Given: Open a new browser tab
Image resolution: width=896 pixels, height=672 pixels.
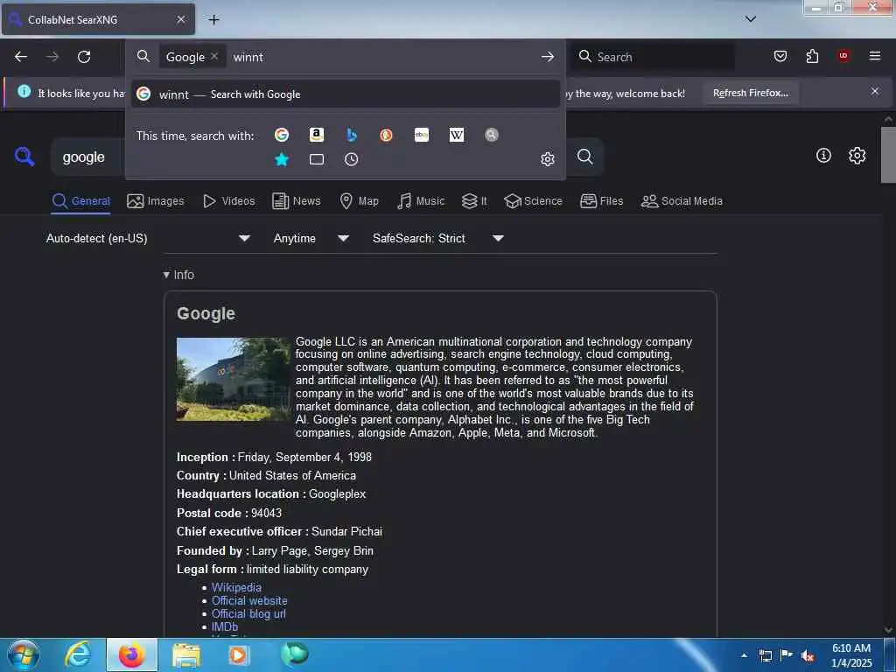Looking at the screenshot, I should pyautogui.click(x=213, y=20).
